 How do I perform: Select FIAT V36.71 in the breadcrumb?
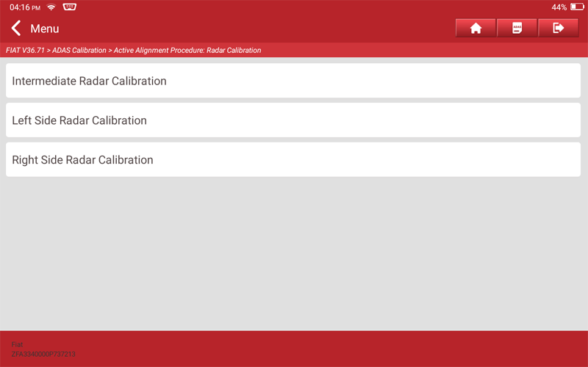pos(25,51)
